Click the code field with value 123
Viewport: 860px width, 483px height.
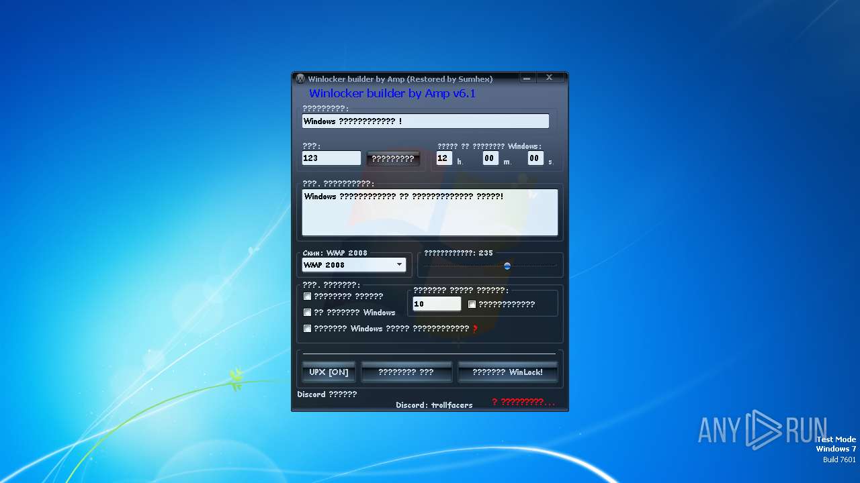[x=331, y=158]
